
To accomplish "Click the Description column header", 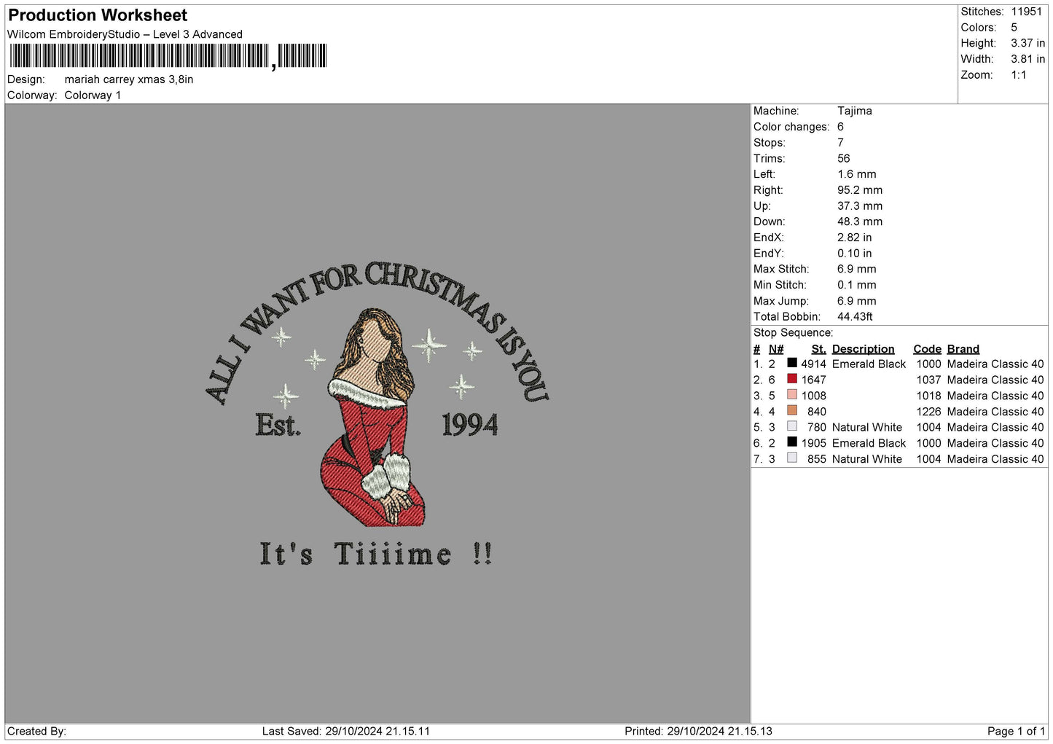I will tap(863, 349).
